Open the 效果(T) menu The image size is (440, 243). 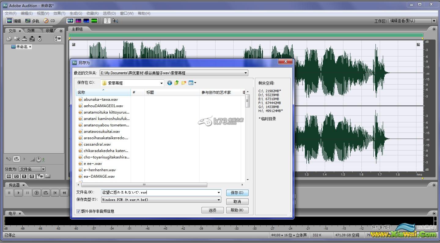click(59, 13)
